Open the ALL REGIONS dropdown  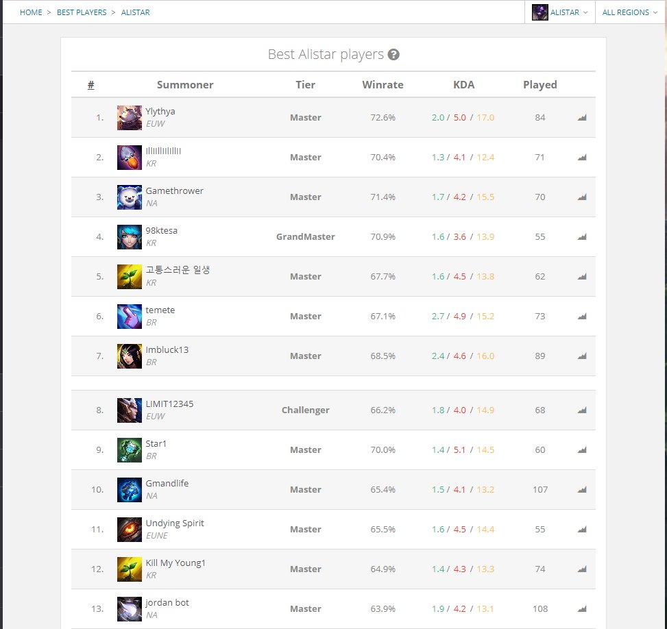click(628, 12)
